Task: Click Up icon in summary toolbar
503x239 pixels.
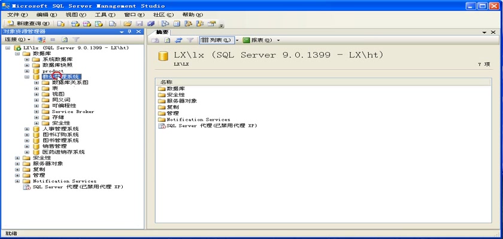Action: pos(155,40)
